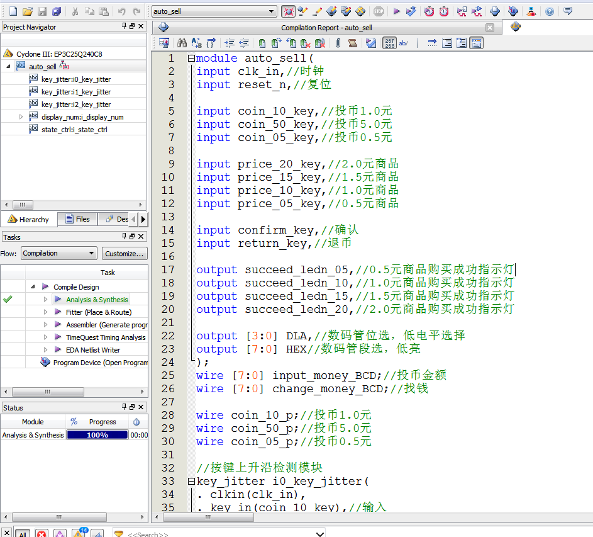Click the find matching brace icon
Image resolution: width=593 pixels, height=537 pixels.
point(211,43)
